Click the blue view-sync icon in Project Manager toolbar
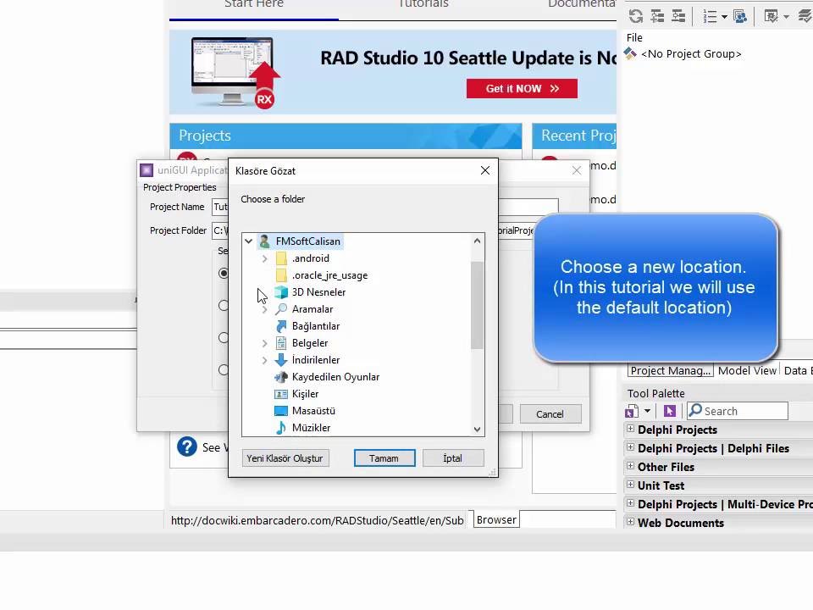 (740, 17)
